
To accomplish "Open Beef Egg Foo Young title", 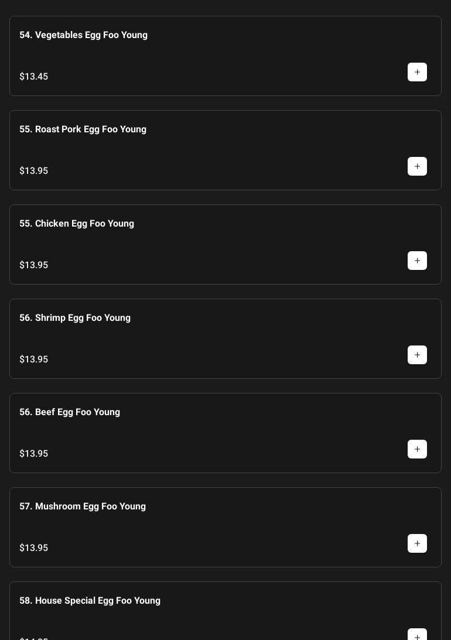I will tap(70, 412).
